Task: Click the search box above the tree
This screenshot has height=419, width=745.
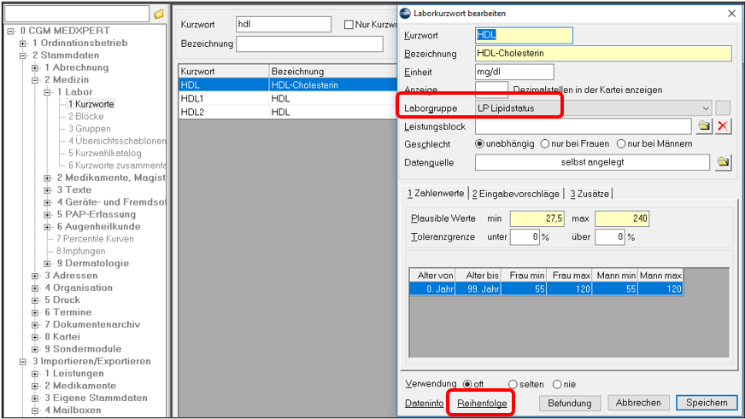Action: click(x=77, y=15)
